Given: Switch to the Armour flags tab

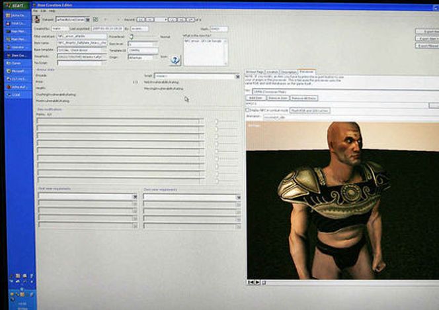Looking at the screenshot, I should click(x=255, y=72).
